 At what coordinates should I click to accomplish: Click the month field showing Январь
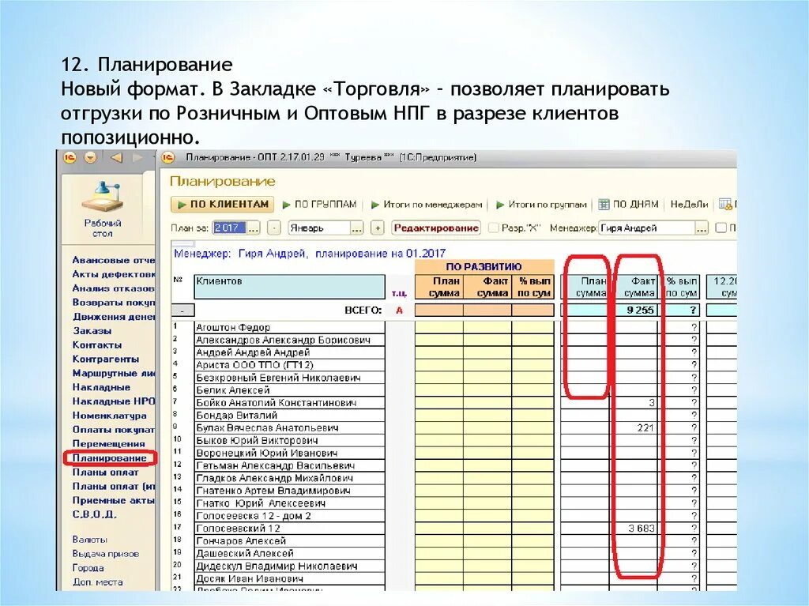tap(320, 228)
